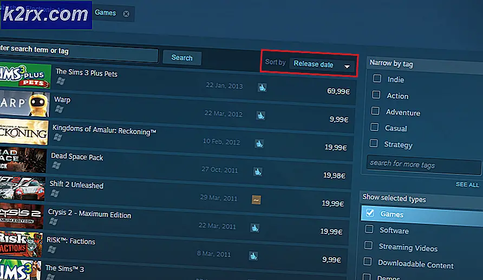Click the mixed review icon for Shift 2 Unleashed
483x280 pixels.
(x=256, y=200)
